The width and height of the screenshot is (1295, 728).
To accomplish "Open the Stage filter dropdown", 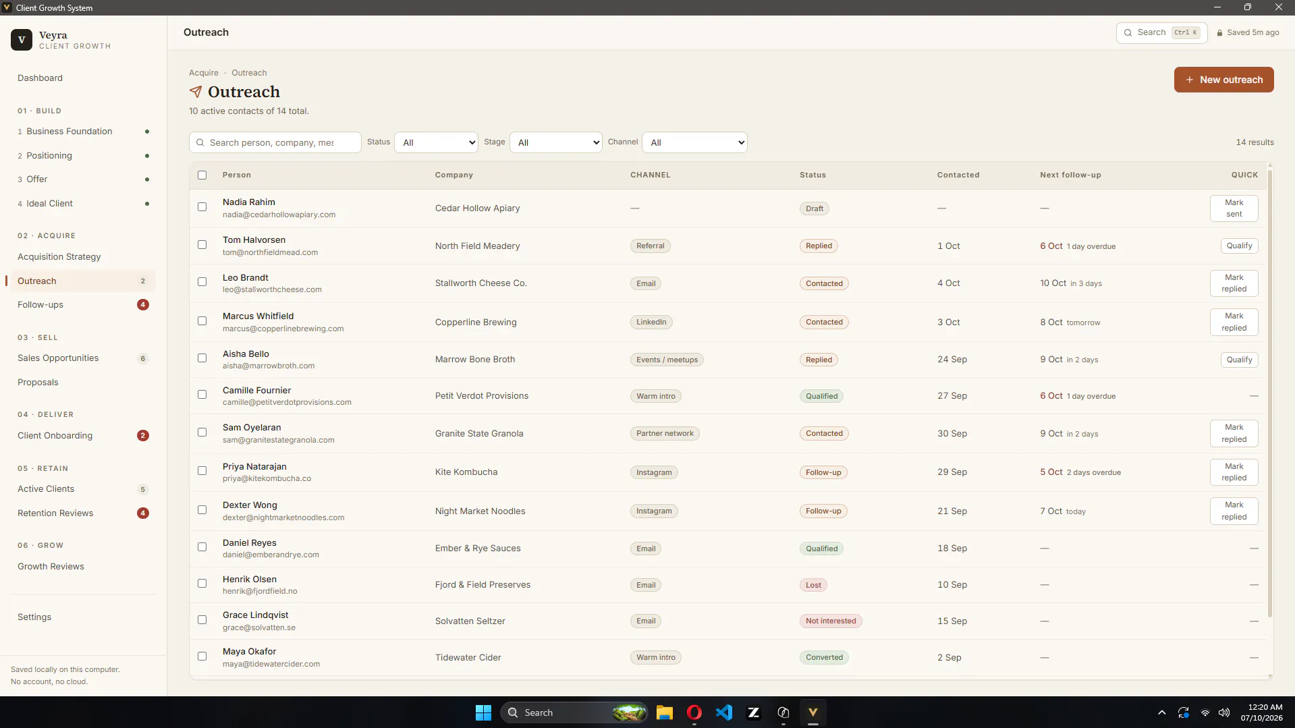I will point(556,142).
